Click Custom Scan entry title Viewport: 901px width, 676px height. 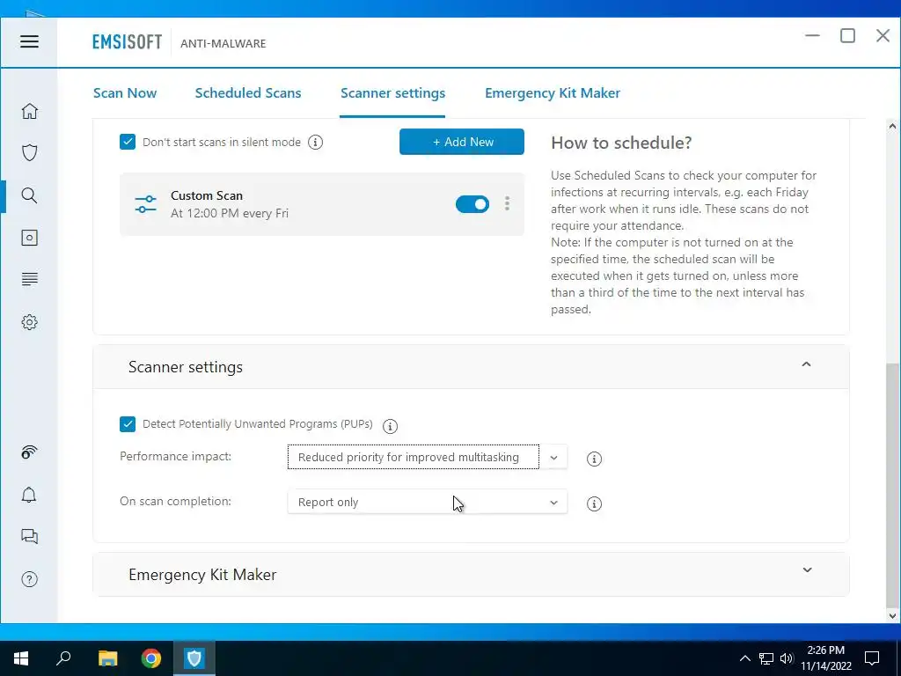click(206, 195)
